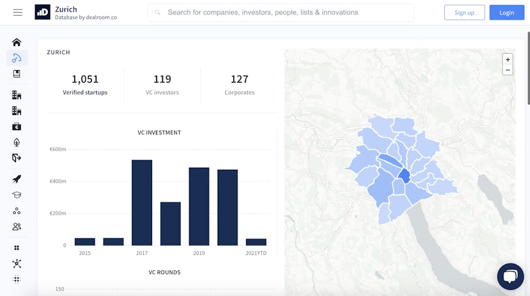Open the 1,051 Verified startups stat

[85, 85]
